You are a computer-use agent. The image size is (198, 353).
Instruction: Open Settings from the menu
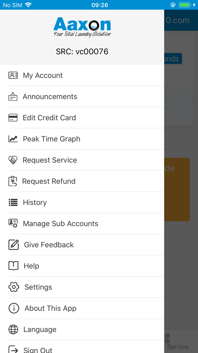point(38,287)
